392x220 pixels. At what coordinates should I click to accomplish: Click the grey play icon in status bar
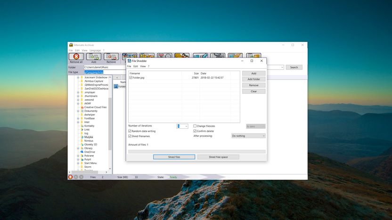pyautogui.click(x=81, y=177)
